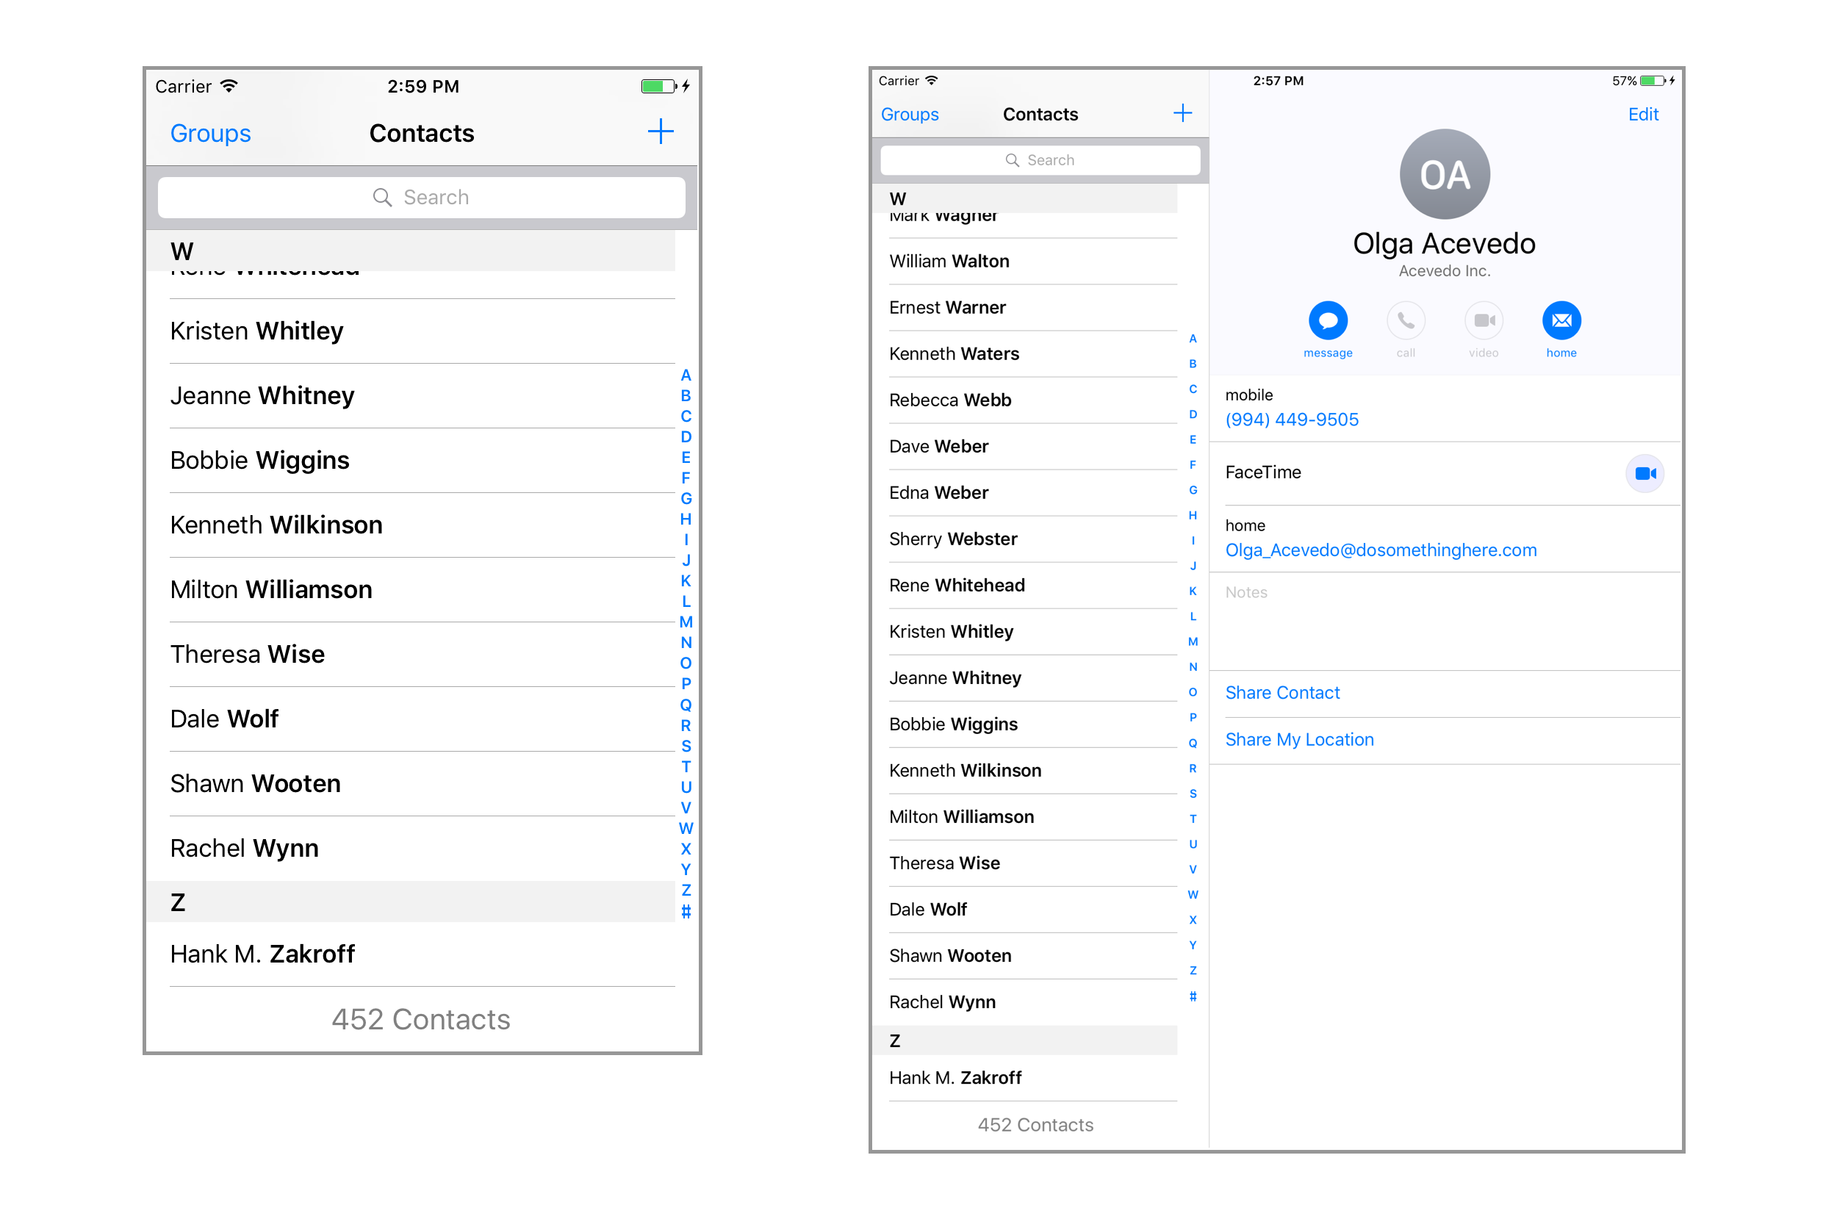Image resolution: width=1837 pixels, height=1205 pixels.
Task: Tap Edit to modify Olga Acevedo
Action: [x=1643, y=114]
